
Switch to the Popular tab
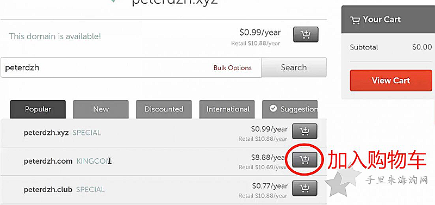tap(38, 109)
